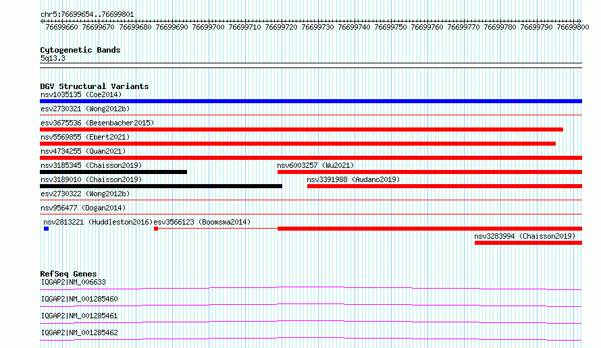The width and height of the screenshot is (601, 348).
Task: Click the black bar under nsv3185345
Action: pyautogui.click(x=113, y=172)
